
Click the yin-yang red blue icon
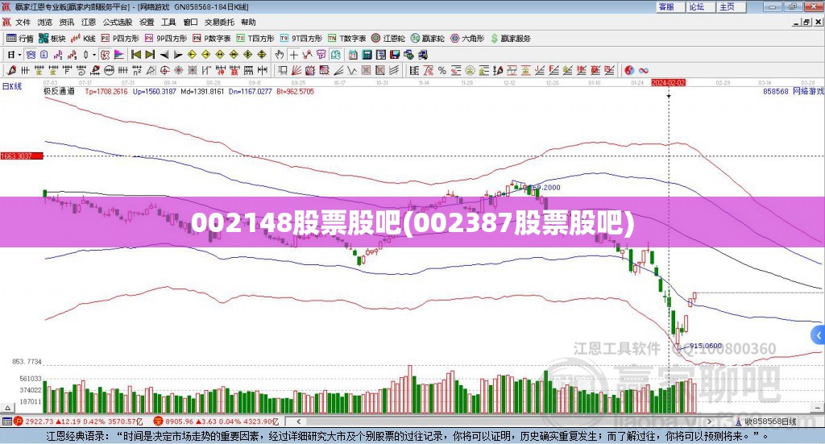[629, 70]
